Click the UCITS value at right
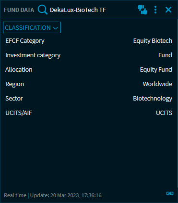The height and width of the screenshot is (203, 178). tap(164, 113)
